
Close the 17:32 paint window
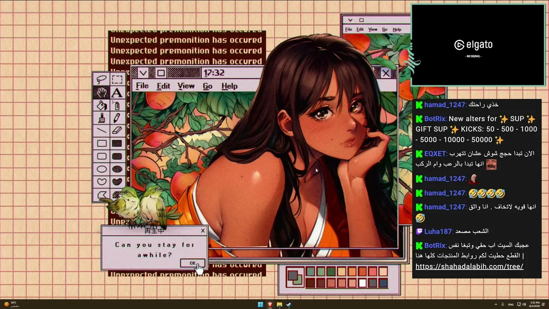tap(386, 73)
